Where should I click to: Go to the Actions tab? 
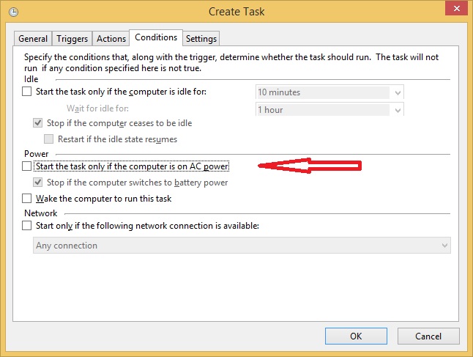coord(111,39)
